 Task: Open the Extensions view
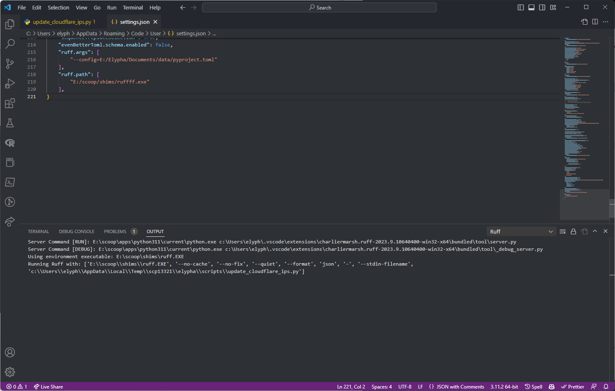10,103
